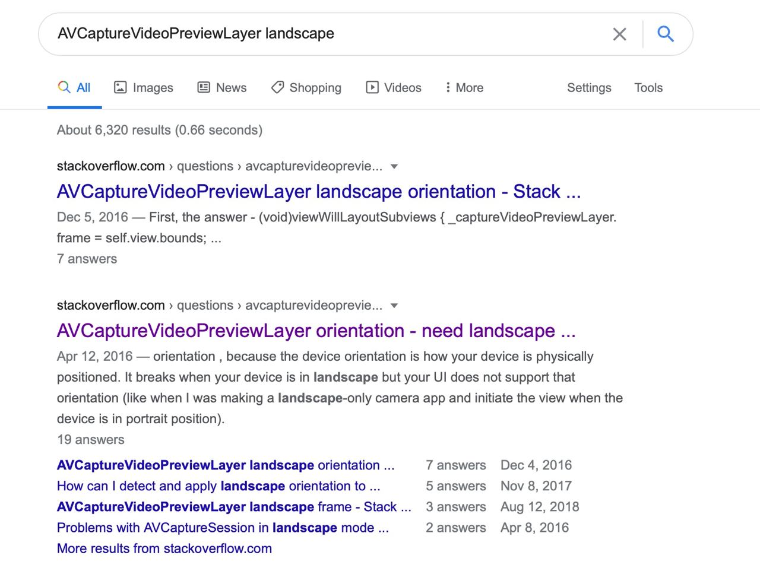
Task: Go to the Shopping tab
Action: [306, 88]
